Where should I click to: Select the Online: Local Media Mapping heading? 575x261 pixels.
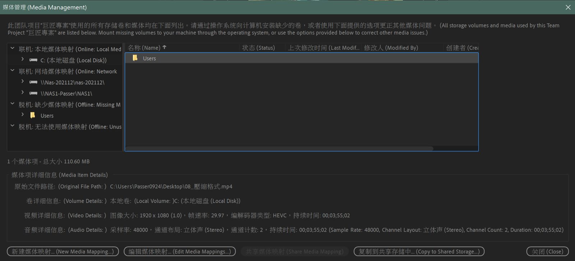pyautogui.click(x=70, y=49)
